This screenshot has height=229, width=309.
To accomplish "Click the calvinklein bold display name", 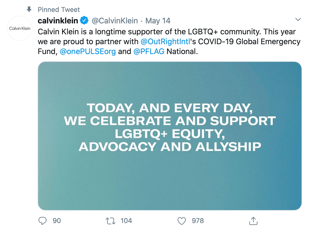I will click(58, 21).
